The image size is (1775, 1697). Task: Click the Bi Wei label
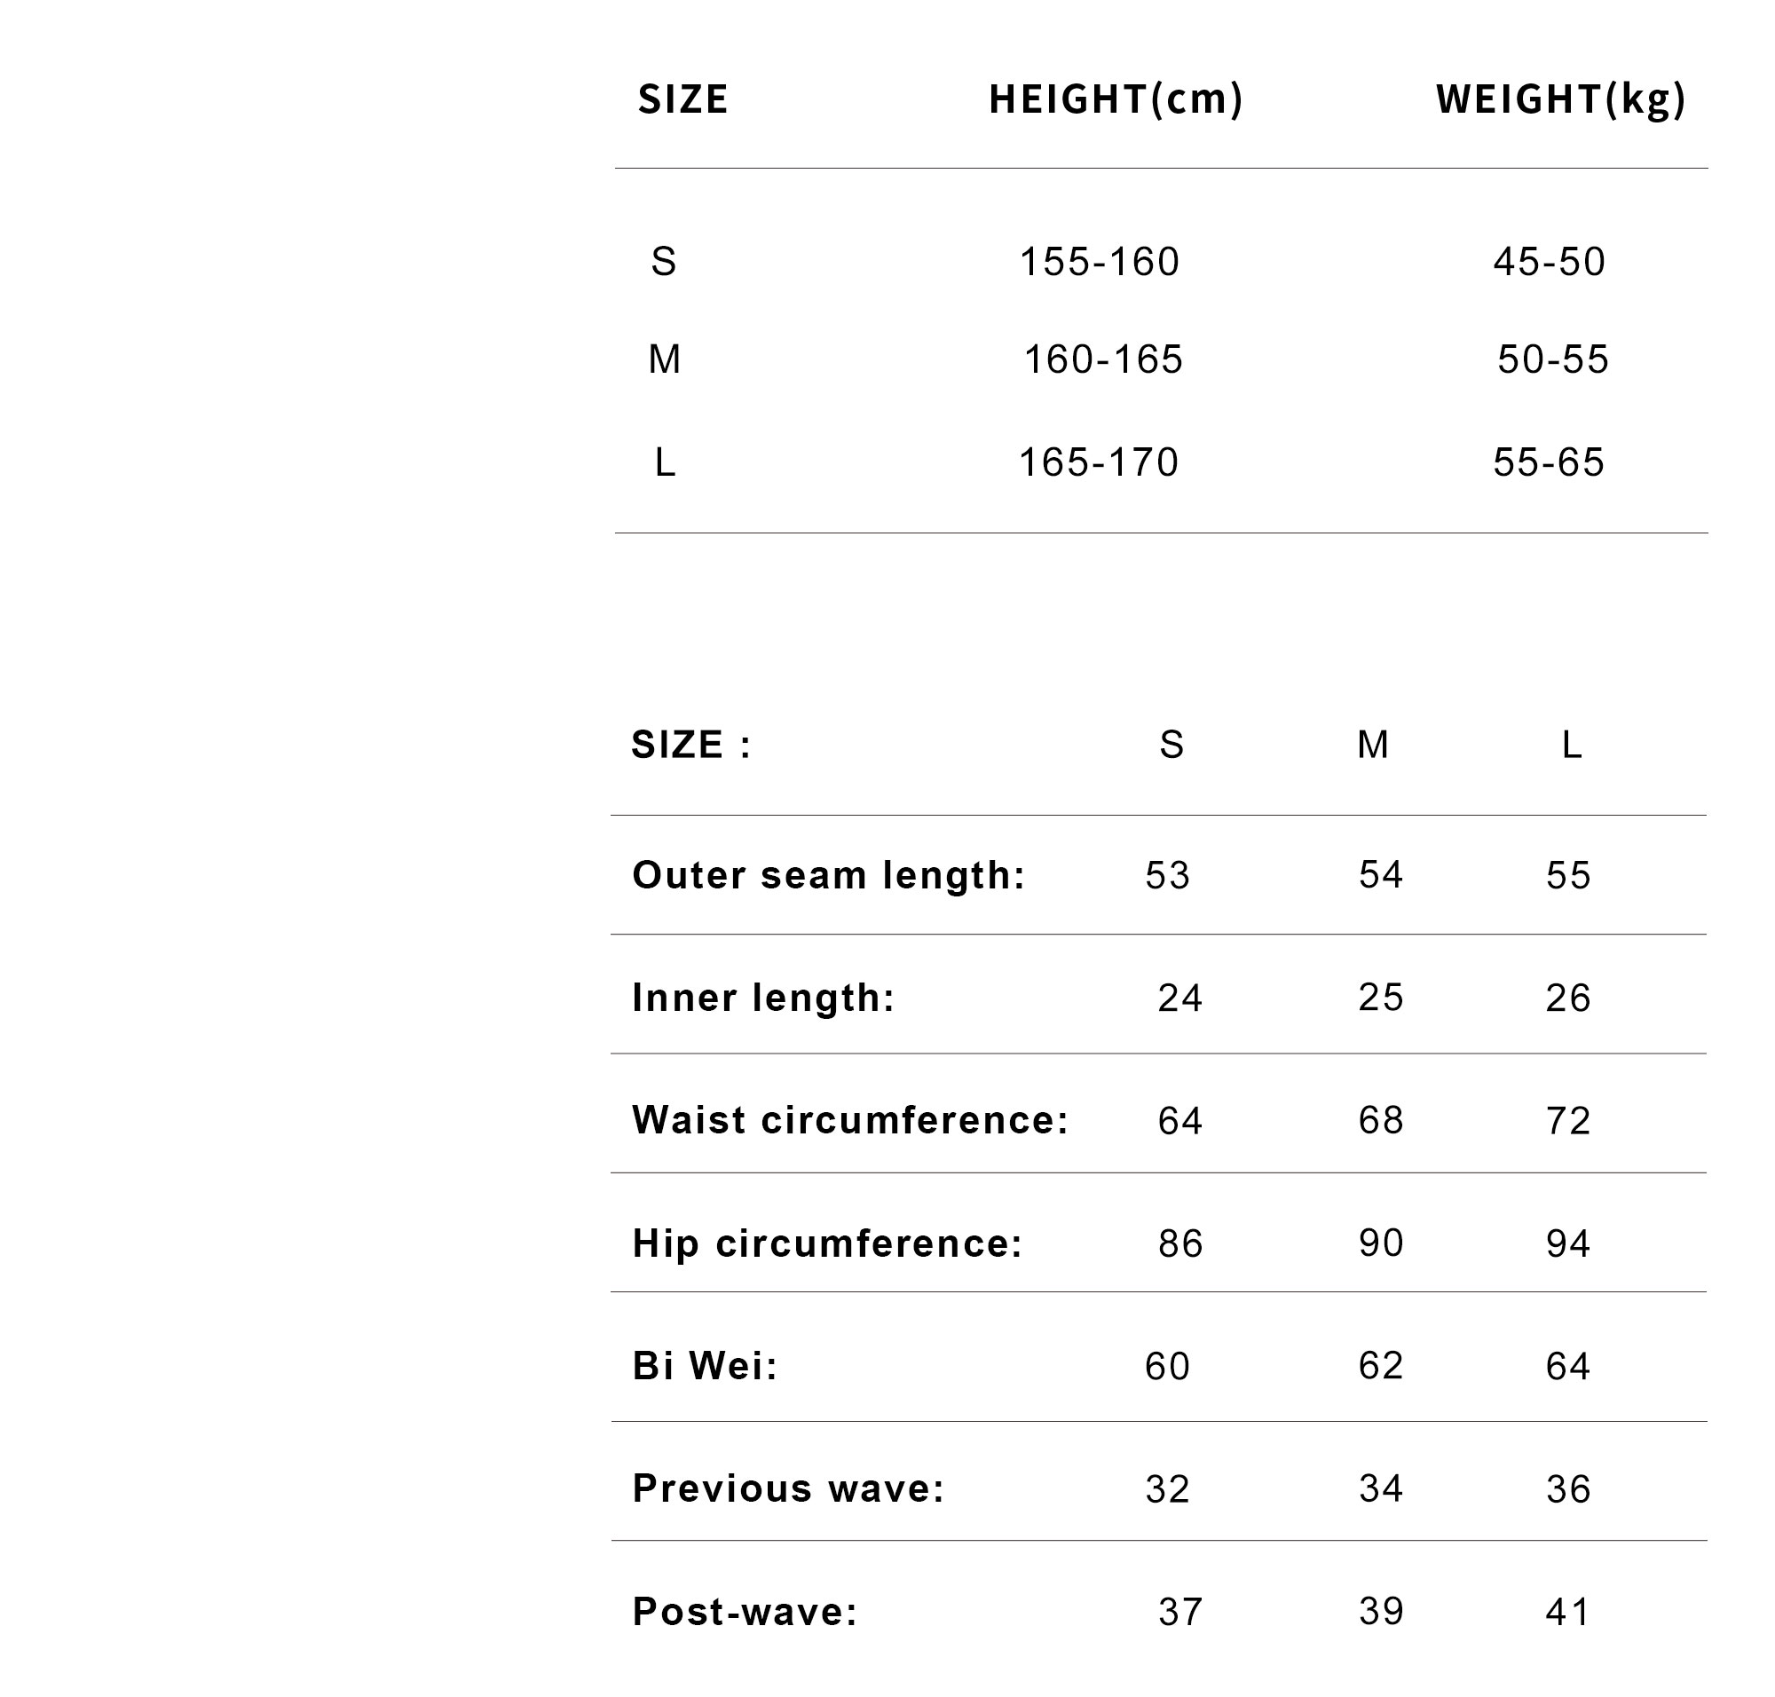705,1366
